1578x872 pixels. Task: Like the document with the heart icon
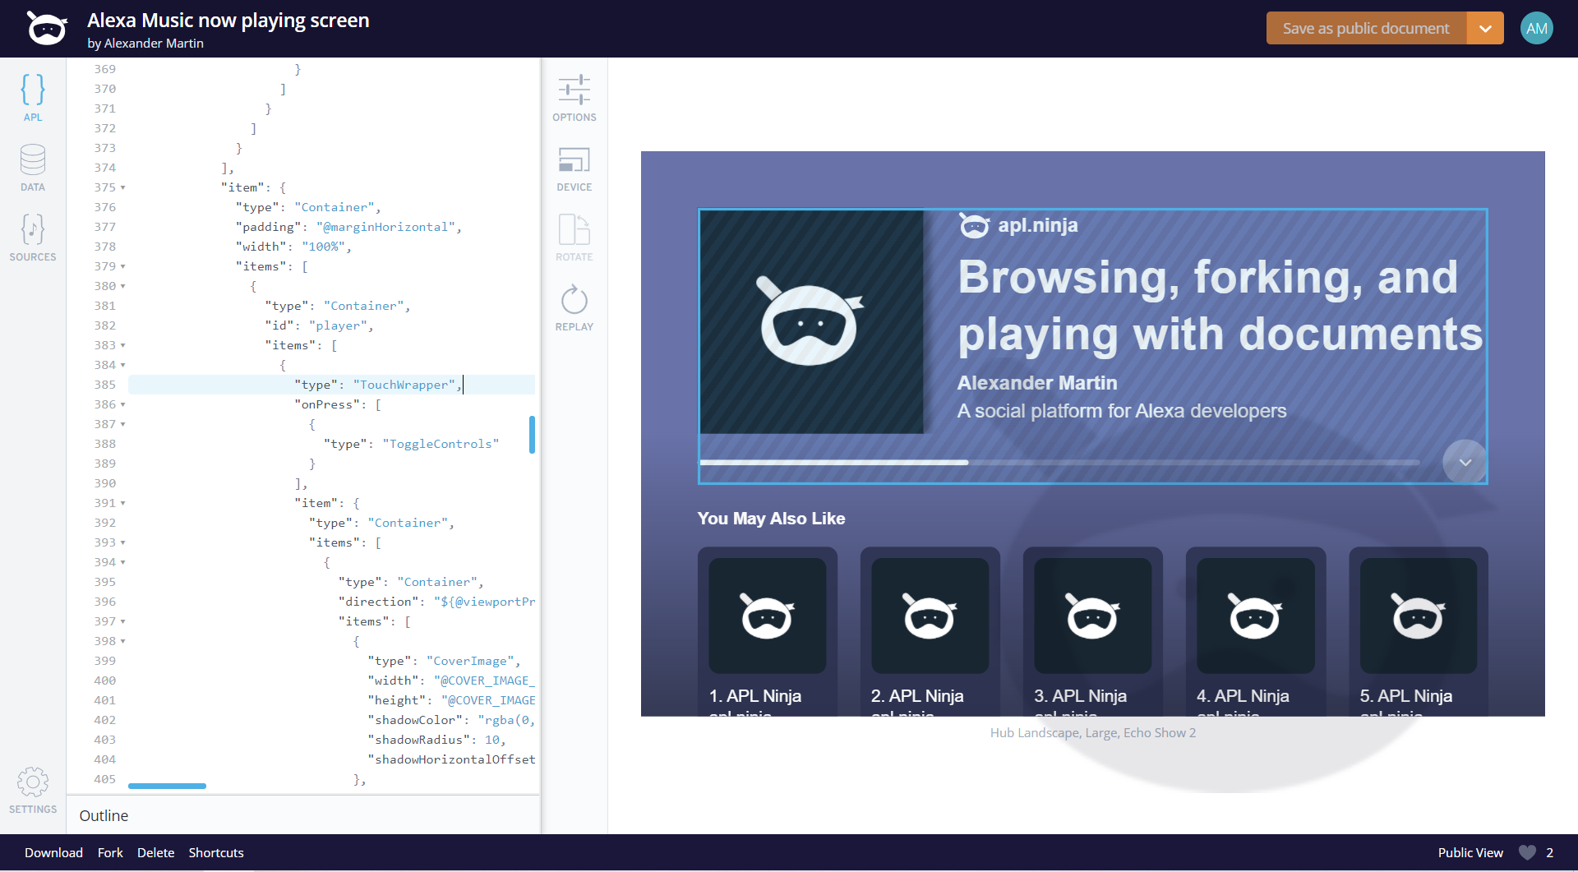[x=1527, y=852]
